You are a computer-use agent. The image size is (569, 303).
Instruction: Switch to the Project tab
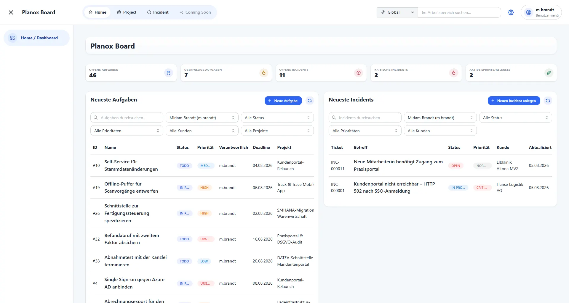click(x=127, y=12)
